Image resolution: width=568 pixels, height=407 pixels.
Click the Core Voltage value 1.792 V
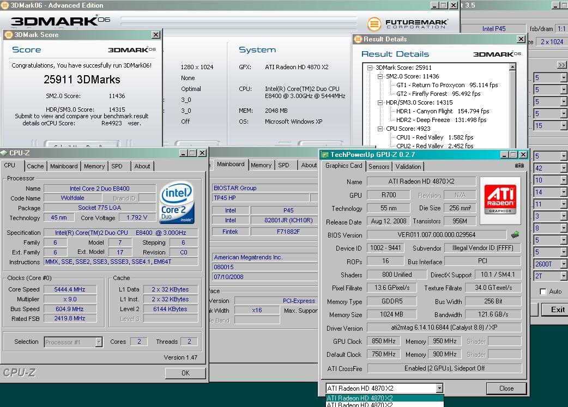(x=137, y=217)
